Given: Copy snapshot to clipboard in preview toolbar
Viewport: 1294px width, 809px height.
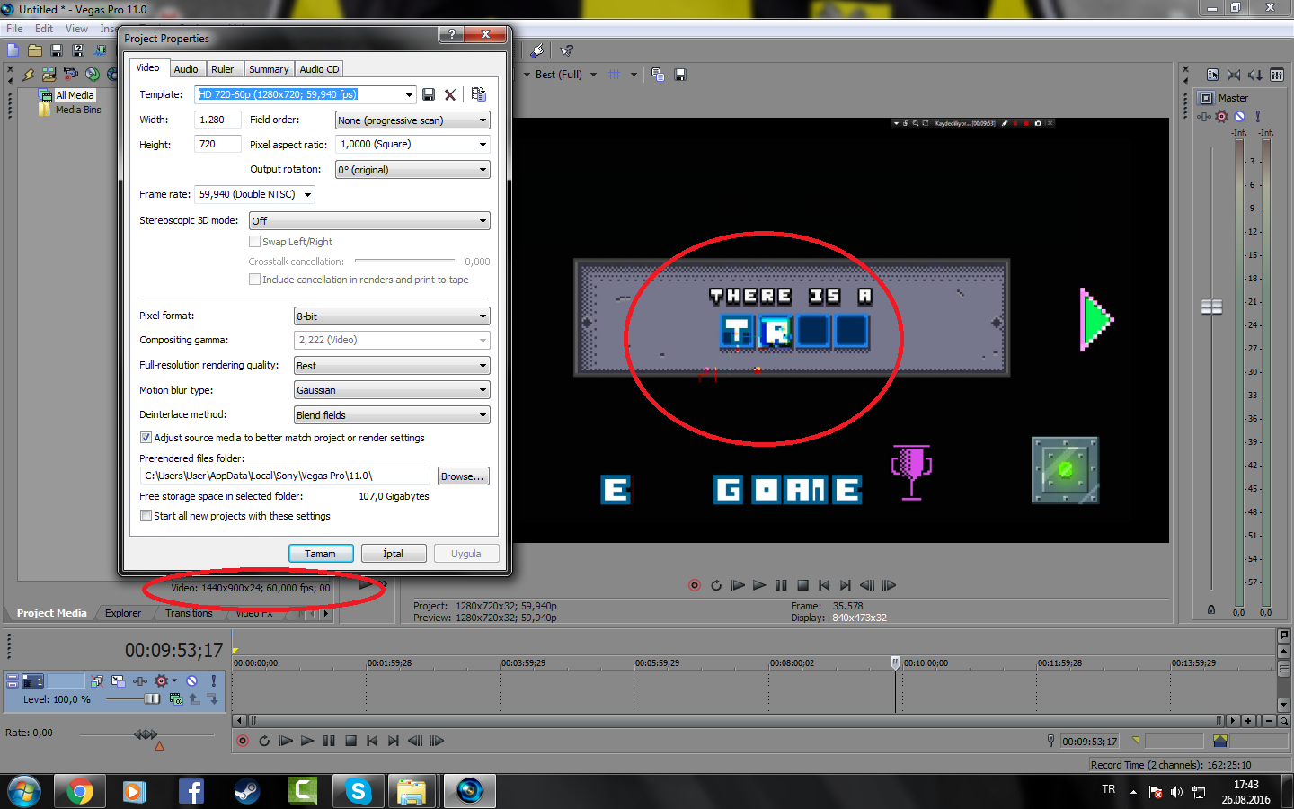Looking at the screenshot, I should [x=658, y=75].
